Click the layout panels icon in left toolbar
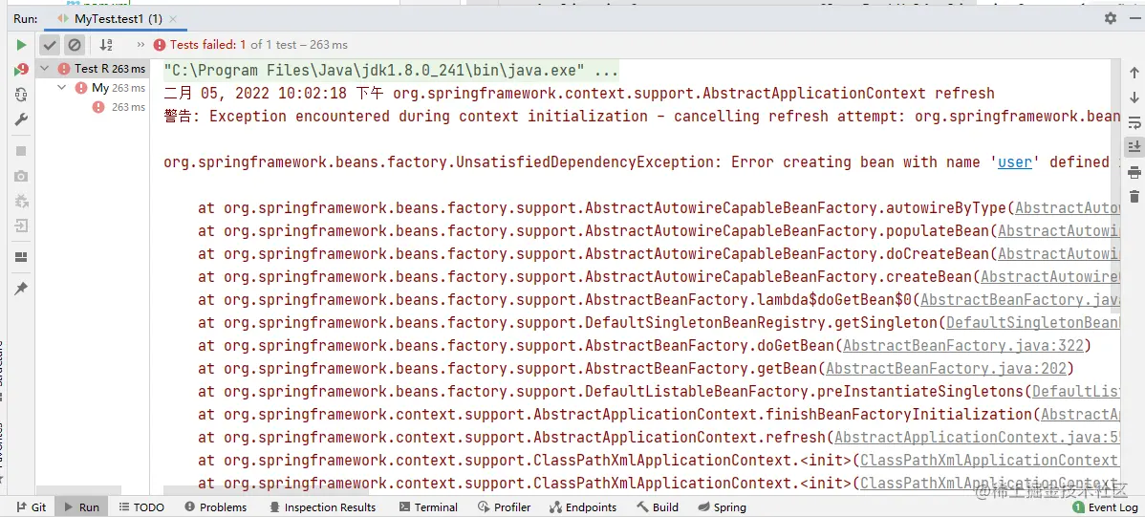The height and width of the screenshot is (517, 1145). click(x=21, y=257)
